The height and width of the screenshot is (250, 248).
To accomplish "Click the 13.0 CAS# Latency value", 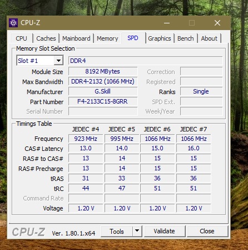I will point(86,148).
